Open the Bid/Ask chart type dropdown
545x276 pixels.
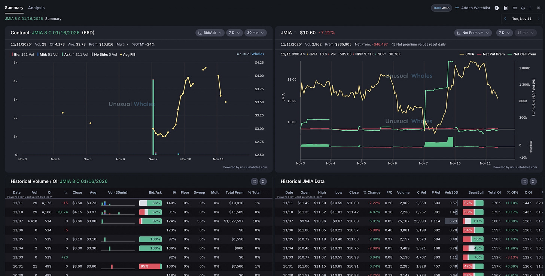click(210, 33)
